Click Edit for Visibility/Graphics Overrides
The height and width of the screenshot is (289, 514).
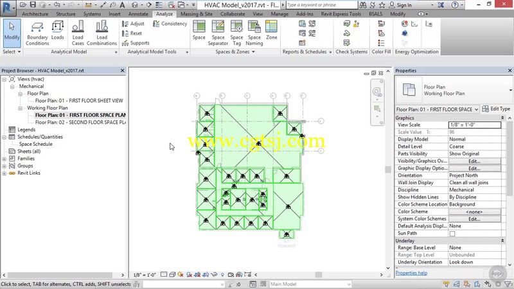474,161
